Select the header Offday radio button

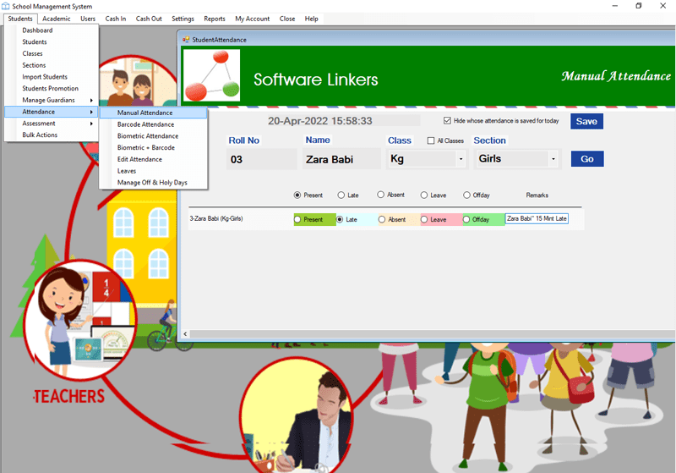(x=466, y=195)
